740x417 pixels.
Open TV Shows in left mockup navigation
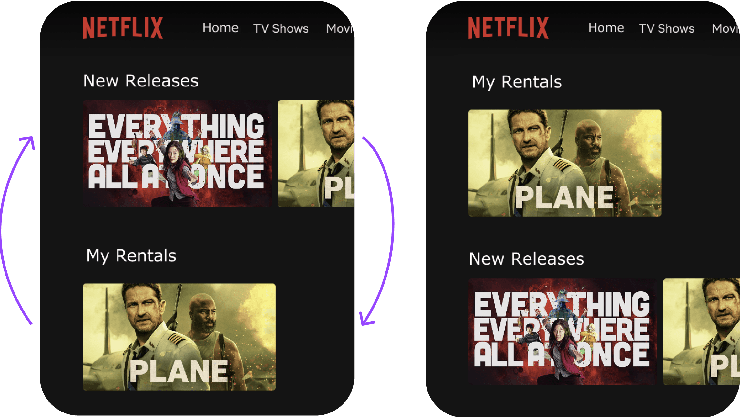(x=281, y=29)
